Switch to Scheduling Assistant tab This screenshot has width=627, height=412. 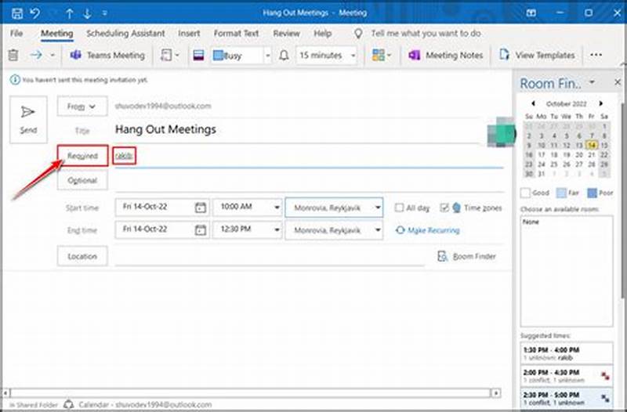click(125, 33)
